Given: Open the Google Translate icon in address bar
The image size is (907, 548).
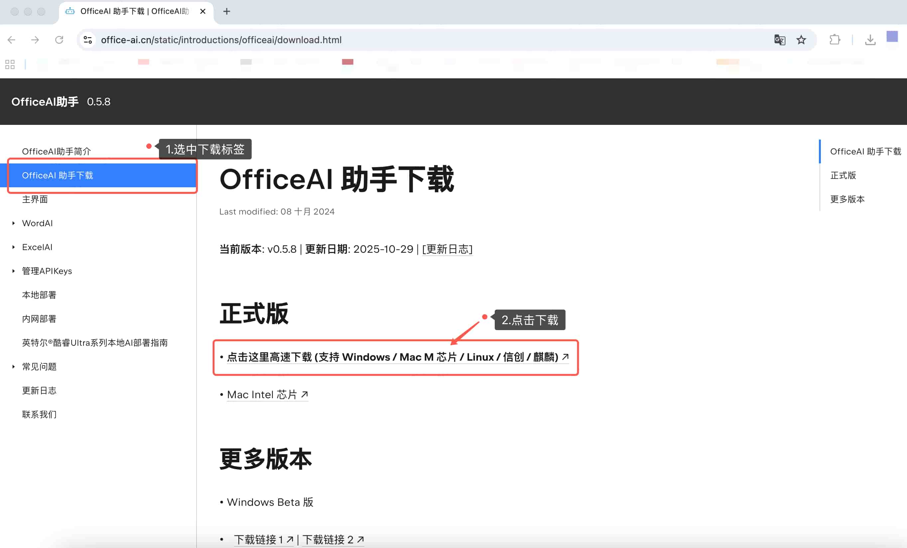Looking at the screenshot, I should (x=780, y=40).
